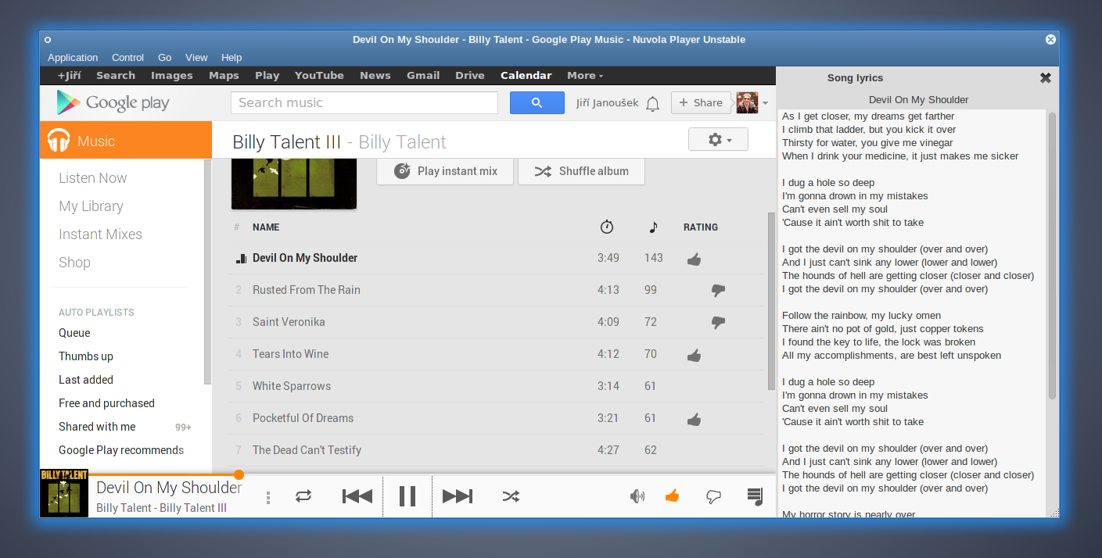Open the settings gear dropdown
Viewport: 1102px width, 558px height.
pos(718,139)
